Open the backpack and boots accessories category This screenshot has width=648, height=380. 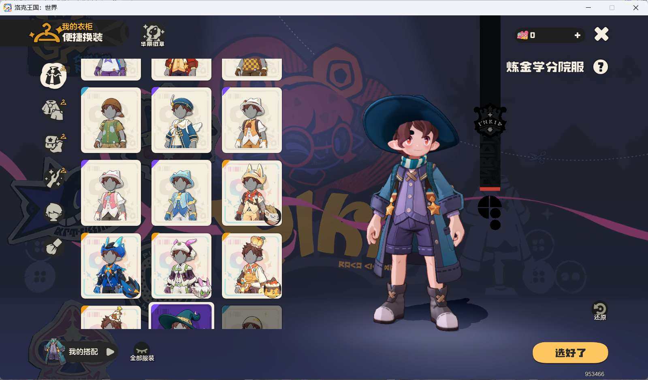point(53,143)
